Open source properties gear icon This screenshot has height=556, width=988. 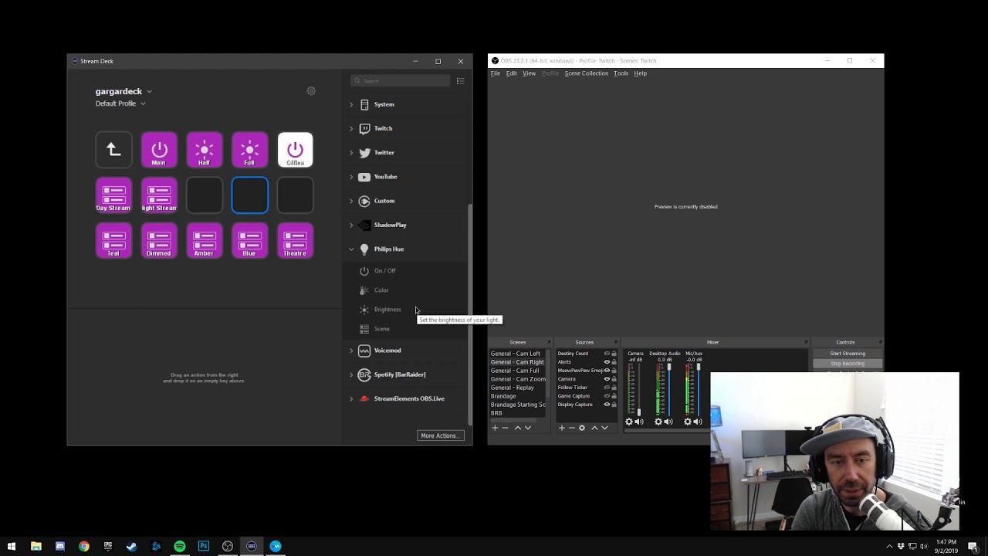click(582, 428)
